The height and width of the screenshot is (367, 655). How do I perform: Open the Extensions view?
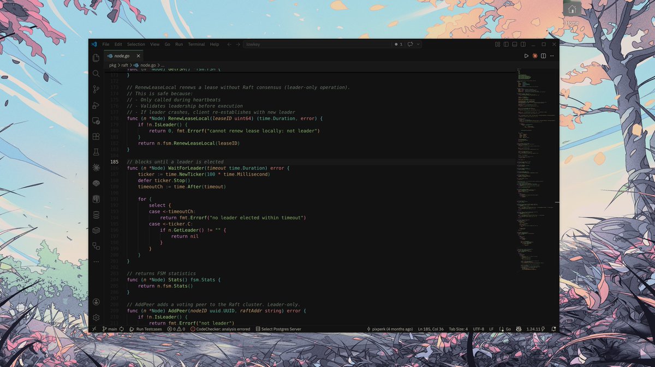pos(96,136)
